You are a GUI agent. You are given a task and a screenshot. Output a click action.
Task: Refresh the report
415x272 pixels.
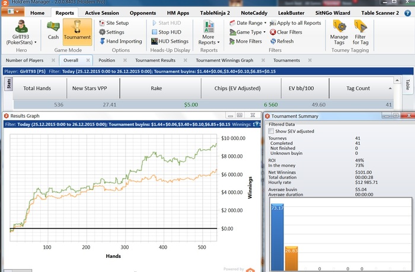tap(282, 41)
